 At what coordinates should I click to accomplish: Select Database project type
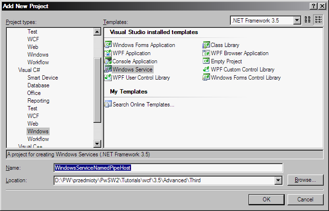tap(39, 85)
